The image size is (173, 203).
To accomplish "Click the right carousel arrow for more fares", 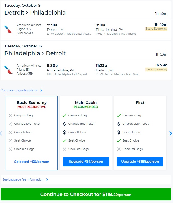I will pos(170,133).
